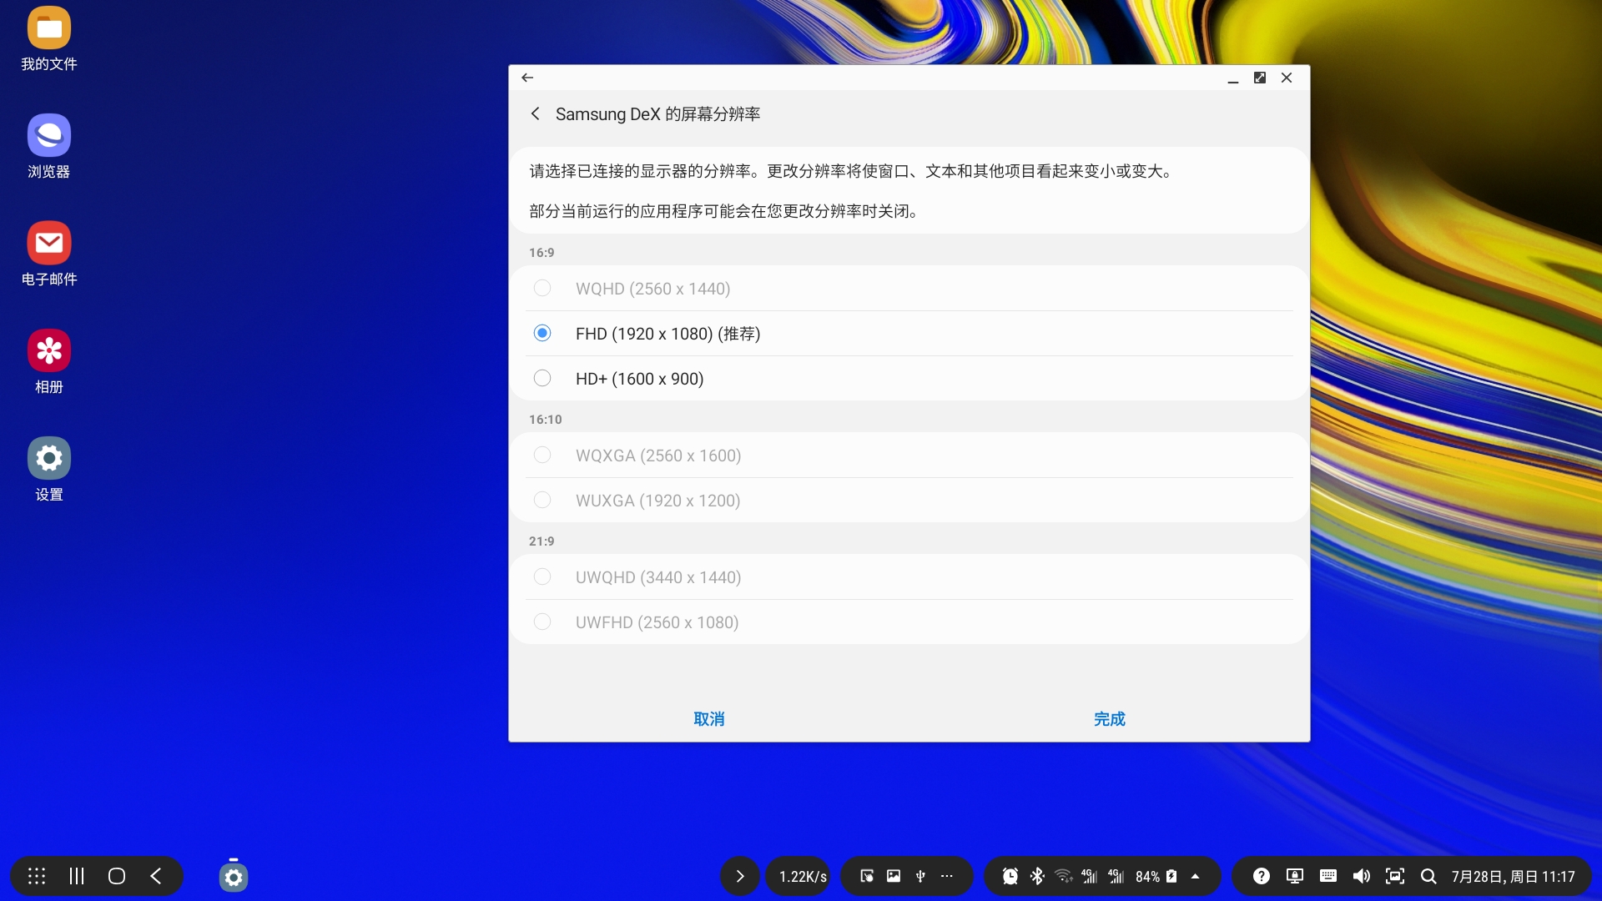1602x901 pixels.
Task: Click the apps grid launcher in taskbar
Action: coord(36,876)
